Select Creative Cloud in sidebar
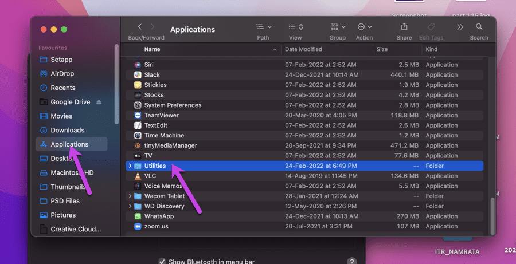The width and height of the screenshot is (516, 264). [76, 229]
